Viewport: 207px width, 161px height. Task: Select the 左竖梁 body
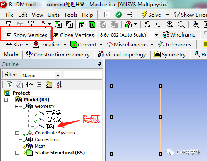[x=53, y=113]
